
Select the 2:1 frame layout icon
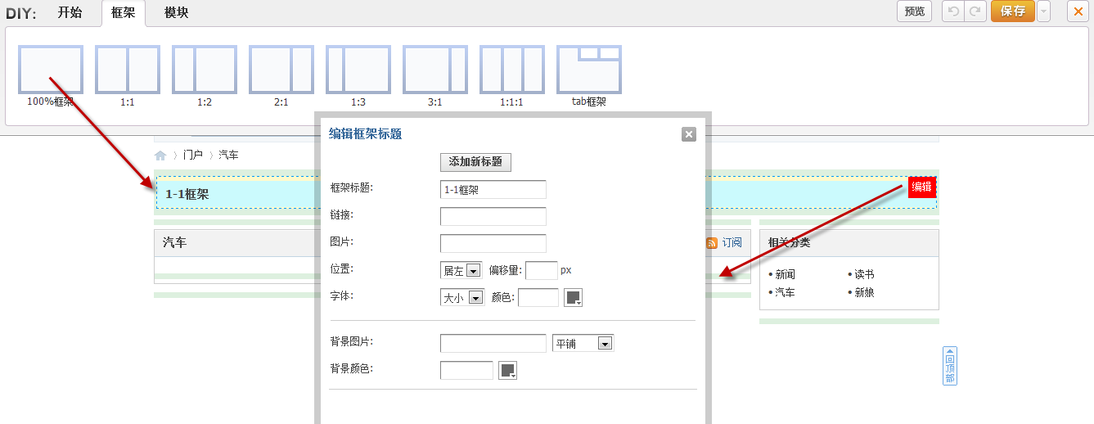(x=281, y=70)
